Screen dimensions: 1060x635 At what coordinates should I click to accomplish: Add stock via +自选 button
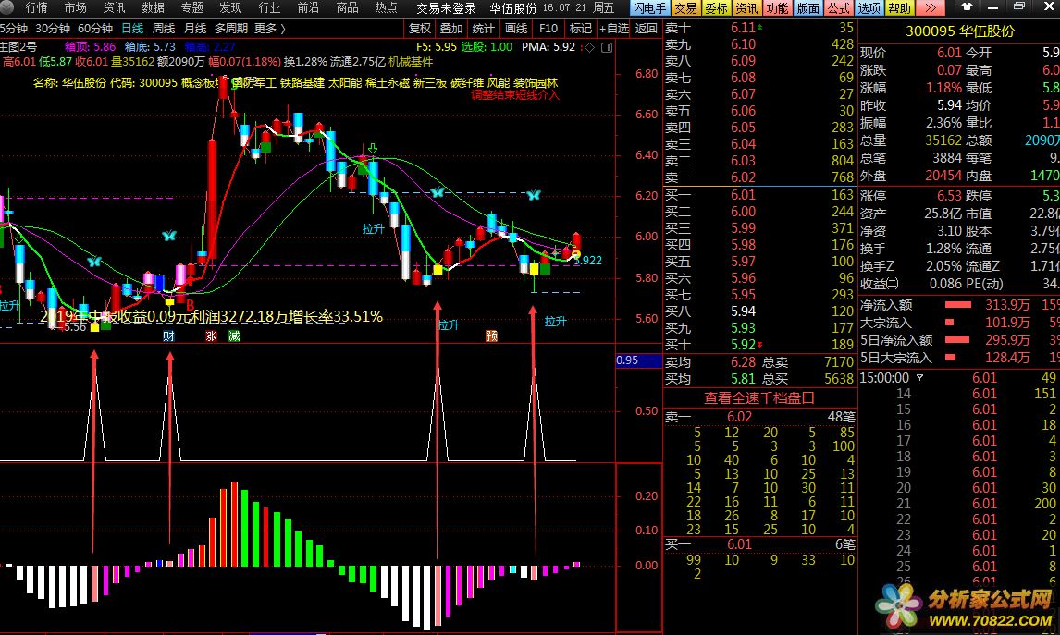[x=614, y=29]
